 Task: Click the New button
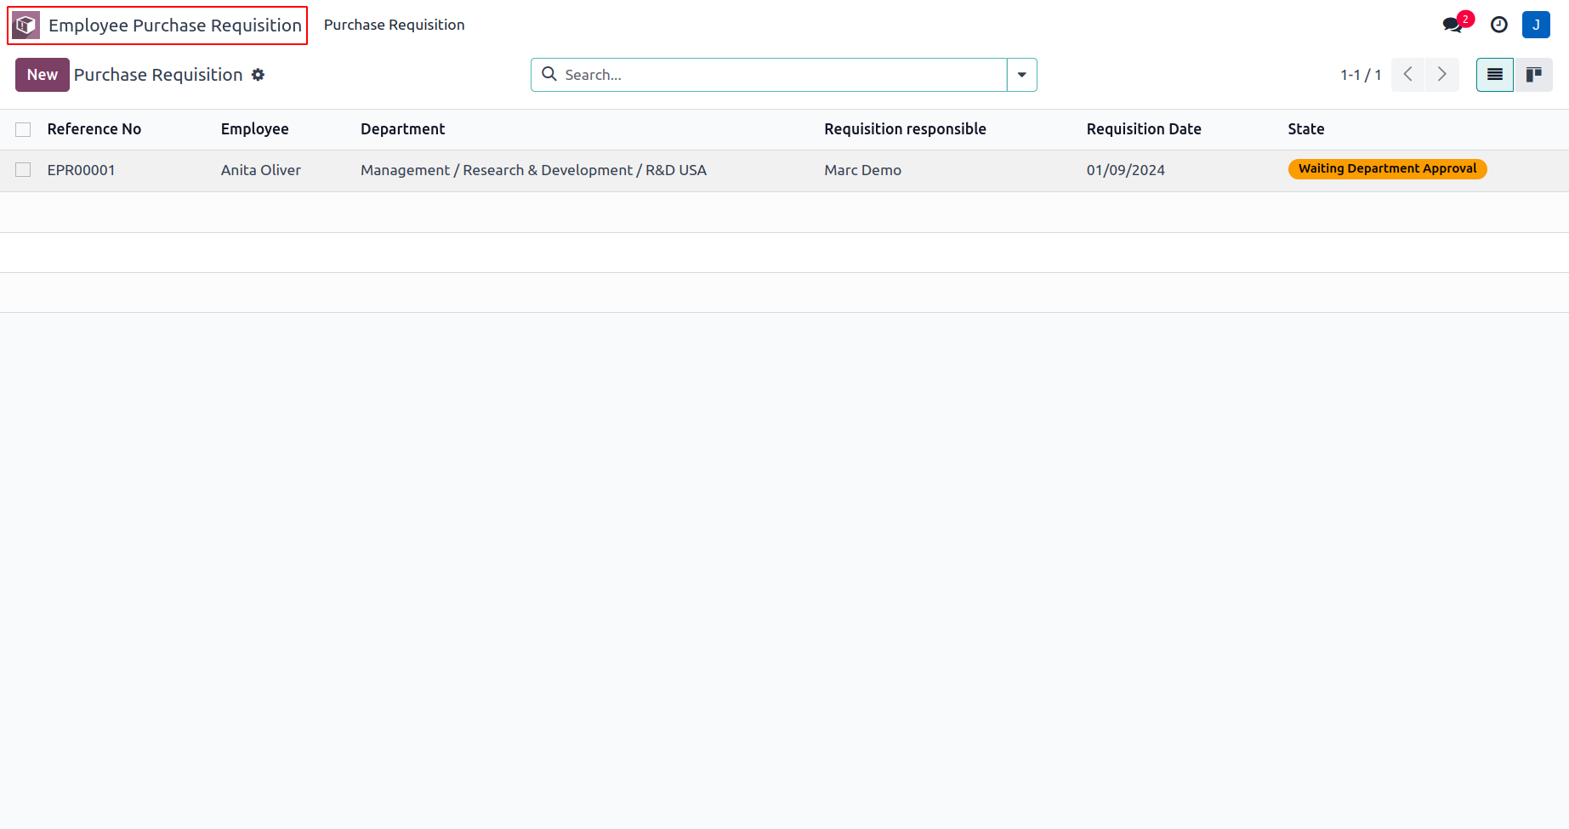coord(42,75)
